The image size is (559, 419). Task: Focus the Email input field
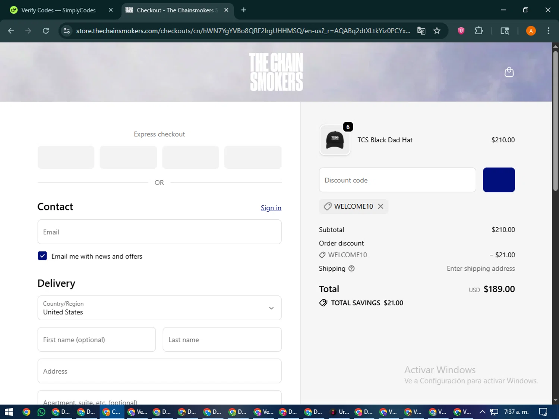click(160, 232)
